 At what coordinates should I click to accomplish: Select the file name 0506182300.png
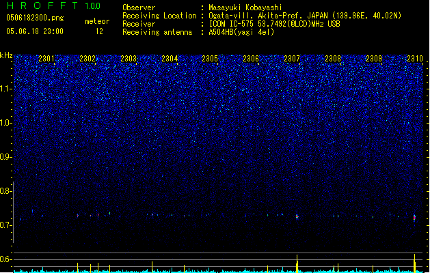point(35,18)
